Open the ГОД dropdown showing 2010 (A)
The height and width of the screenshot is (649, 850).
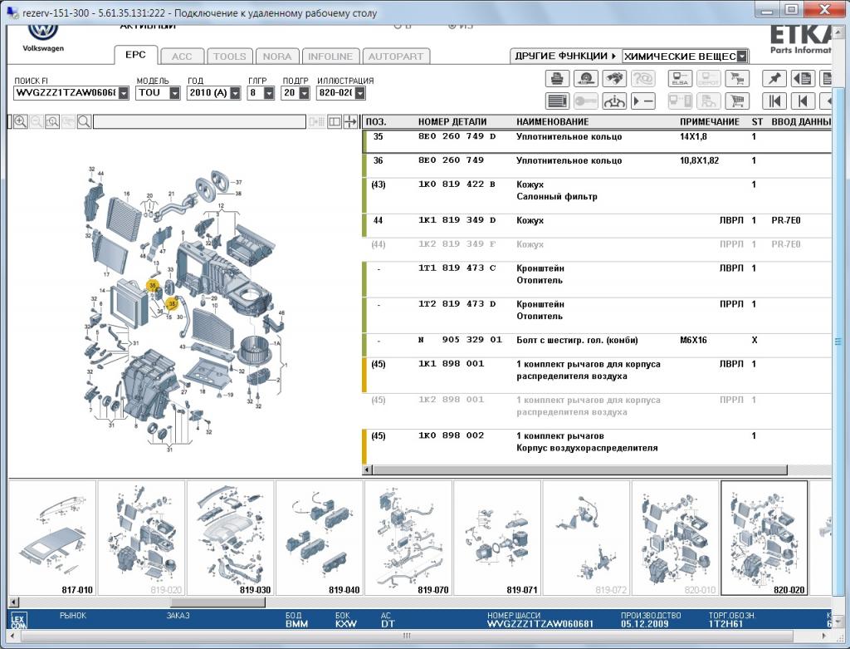235,93
